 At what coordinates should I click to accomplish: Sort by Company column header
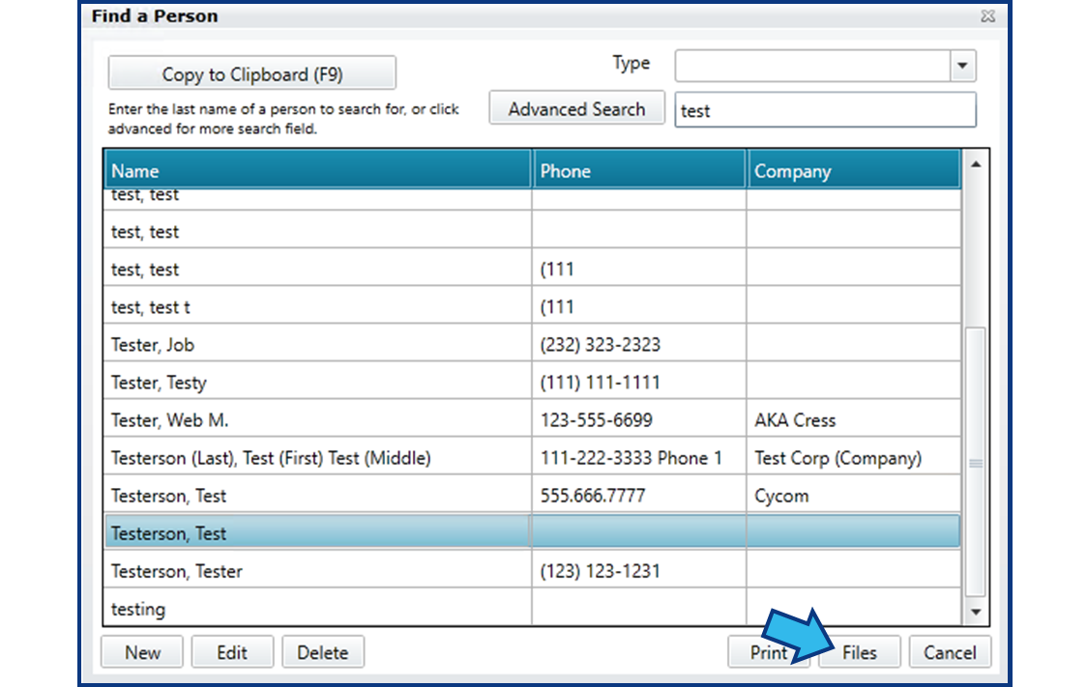[854, 170]
